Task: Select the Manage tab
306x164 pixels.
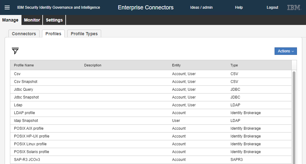Action: 10,20
